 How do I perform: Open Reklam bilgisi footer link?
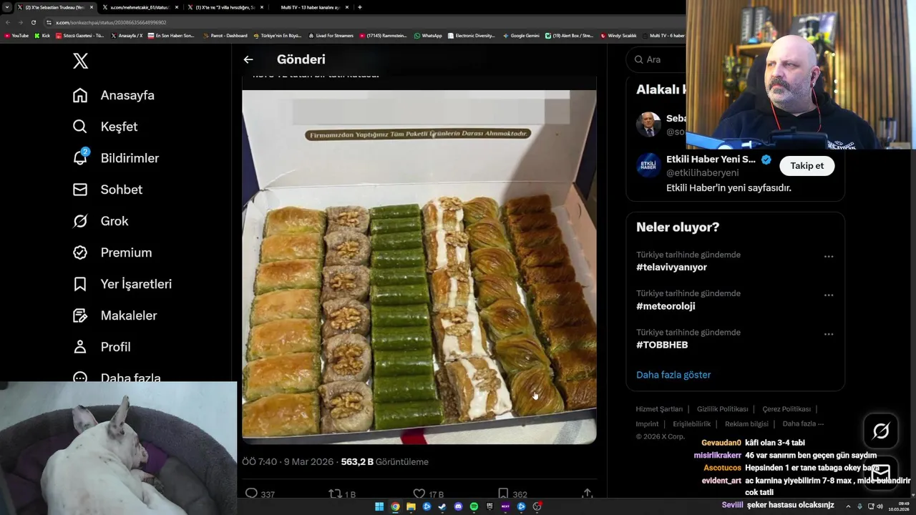746,423
